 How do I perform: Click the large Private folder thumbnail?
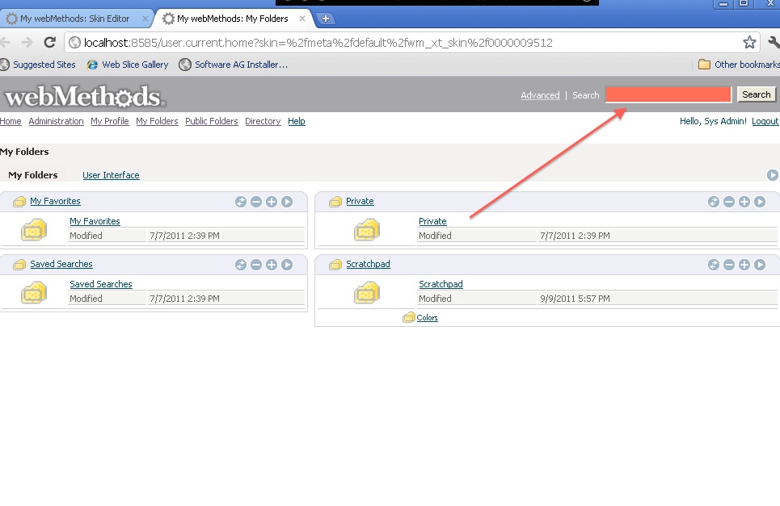[367, 230]
